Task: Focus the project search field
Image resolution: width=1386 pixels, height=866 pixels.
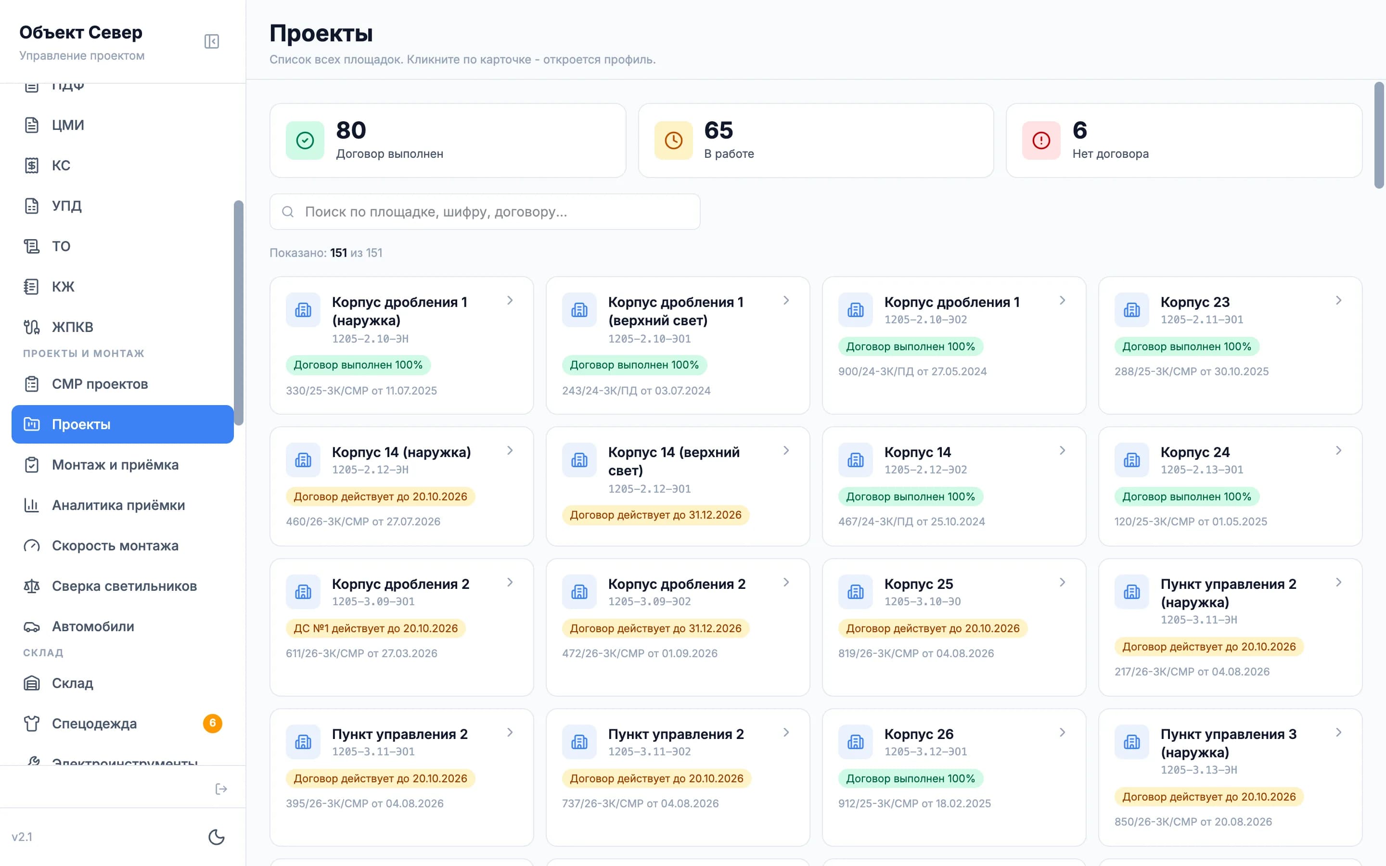Action: tap(485, 212)
